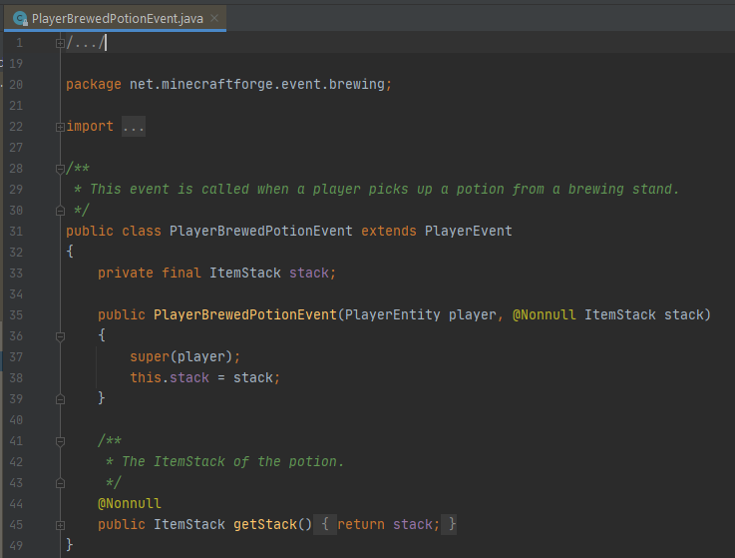Expand the collapsed import block fold marker
The image size is (735, 558).
click(60, 127)
